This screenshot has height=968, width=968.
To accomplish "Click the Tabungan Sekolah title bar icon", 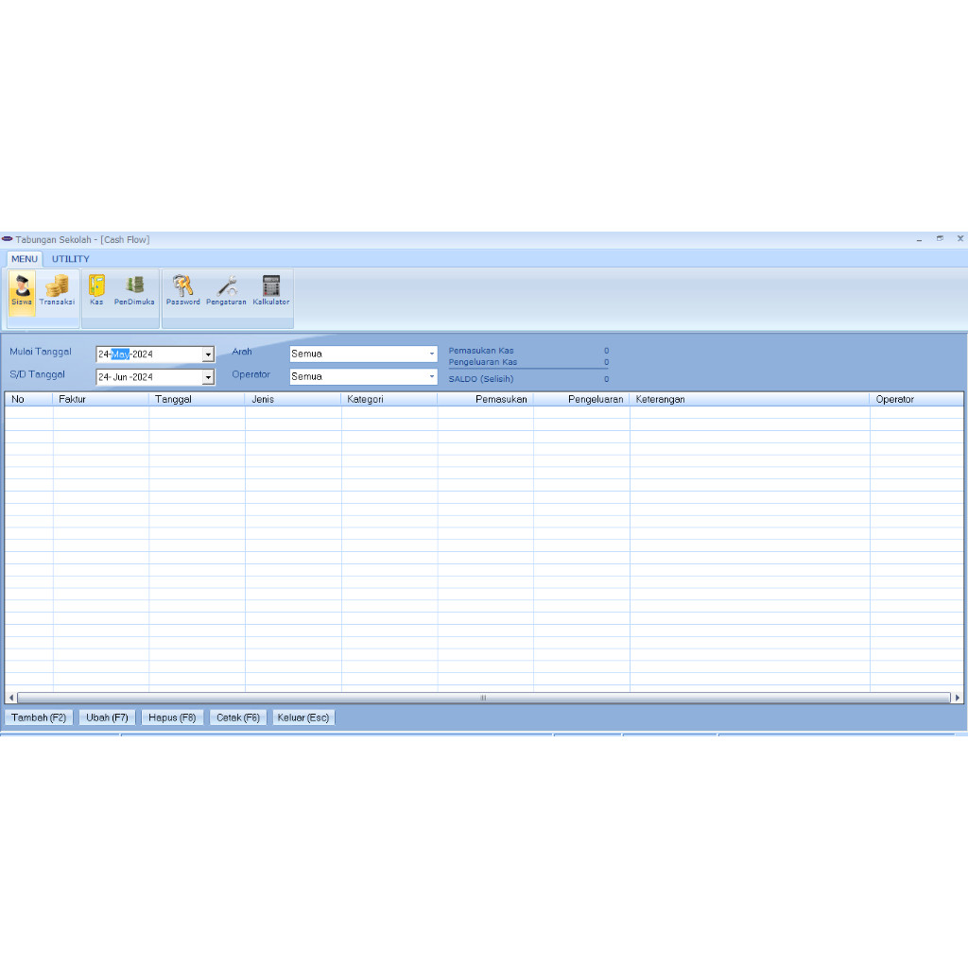I will pyautogui.click(x=9, y=238).
